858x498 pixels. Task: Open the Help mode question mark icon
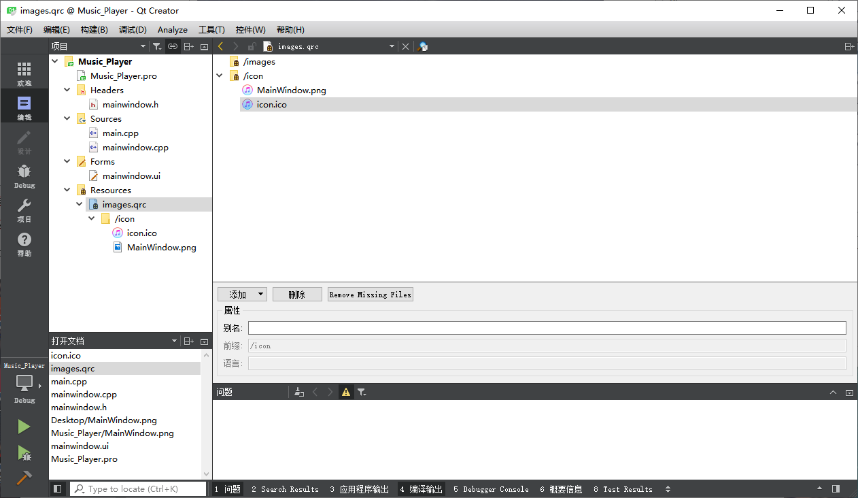point(24,244)
